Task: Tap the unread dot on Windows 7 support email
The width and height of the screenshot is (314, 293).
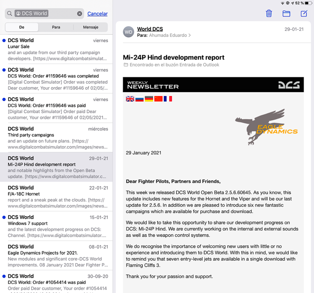Action: coord(4,217)
